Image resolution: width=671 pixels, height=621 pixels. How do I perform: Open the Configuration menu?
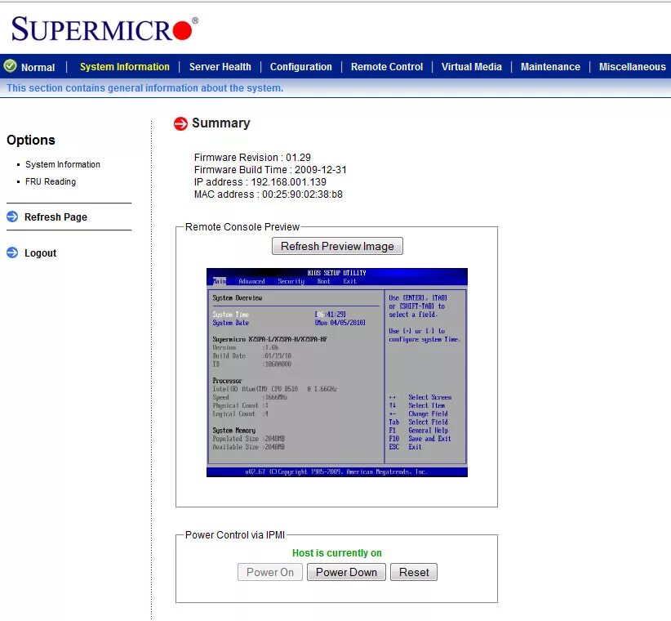coord(301,67)
